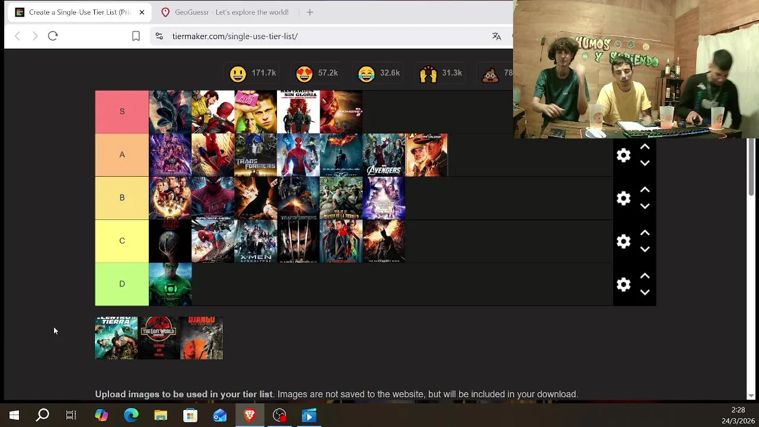Click the orange A tier label
Image resolution: width=759 pixels, height=427 pixels.
tap(122, 155)
